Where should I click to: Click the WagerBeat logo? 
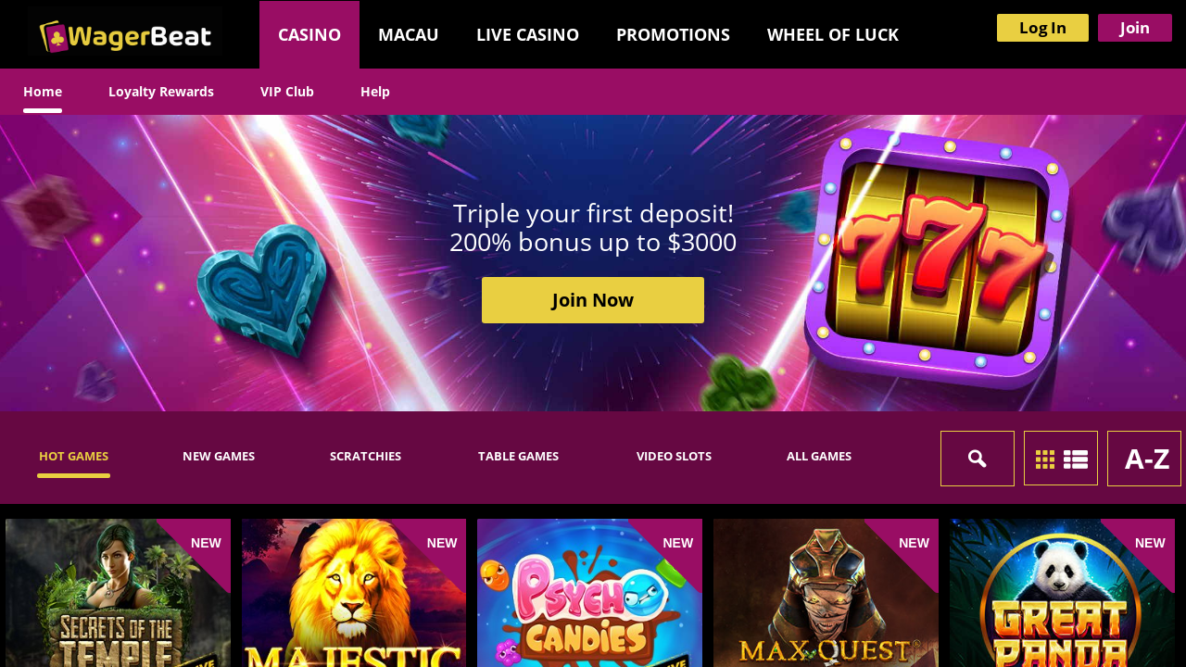click(125, 36)
